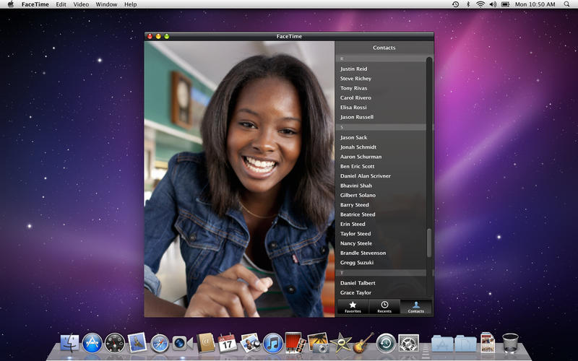Click the contacts list scrollbar

(x=429, y=242)
